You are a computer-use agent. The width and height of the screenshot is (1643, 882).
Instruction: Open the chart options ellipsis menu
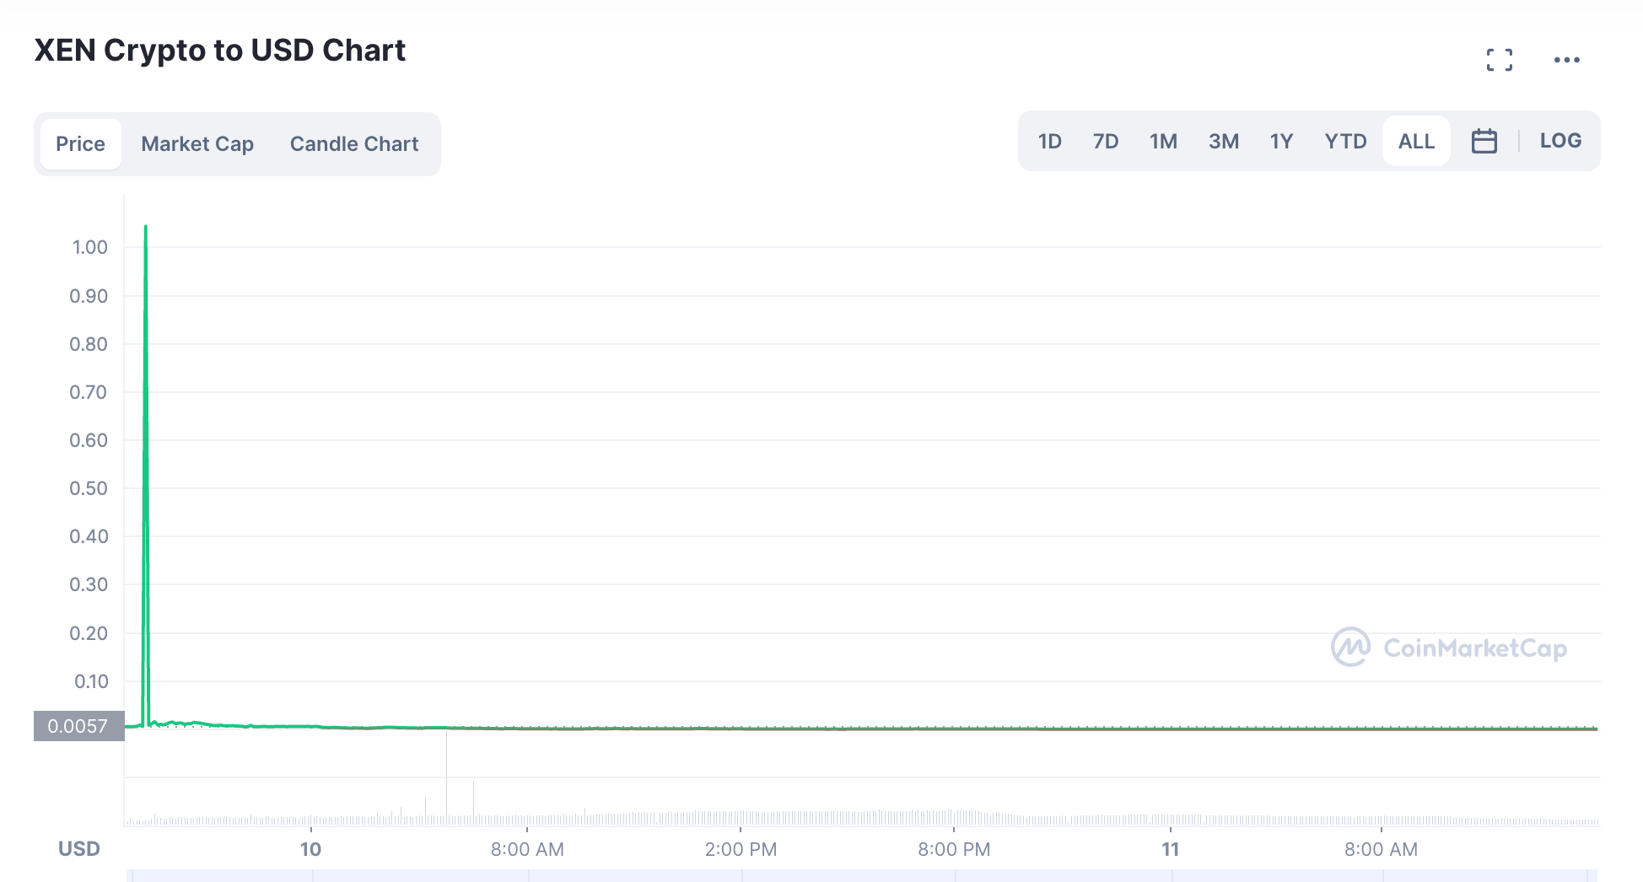pos(1567,59)
